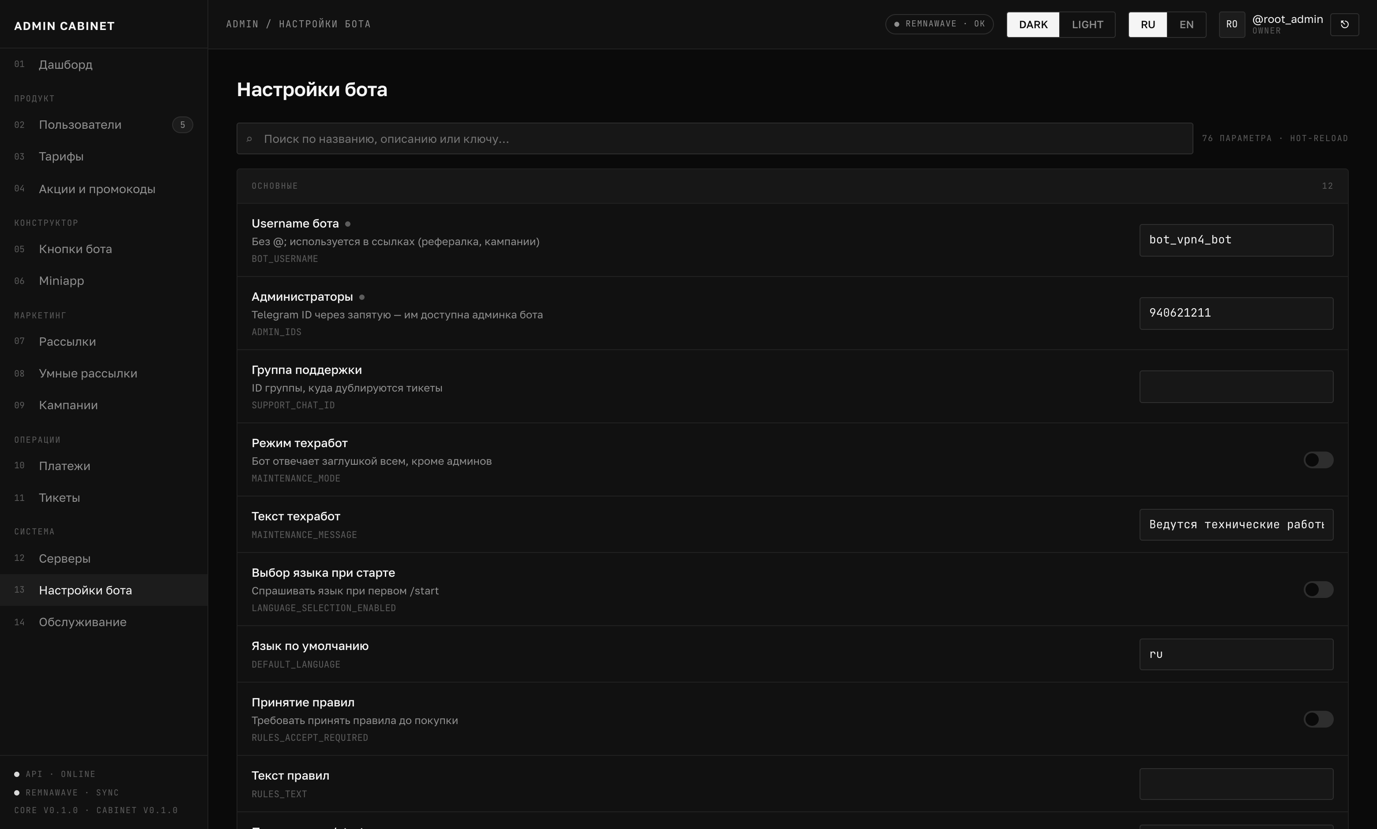This screenshot has height=829, width=1377.
Task: Switch theme to LIGHT
Action: point(1087,25)
